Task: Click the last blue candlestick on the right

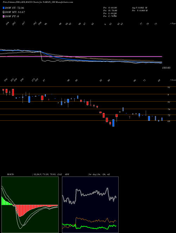Action: [162, 119]
